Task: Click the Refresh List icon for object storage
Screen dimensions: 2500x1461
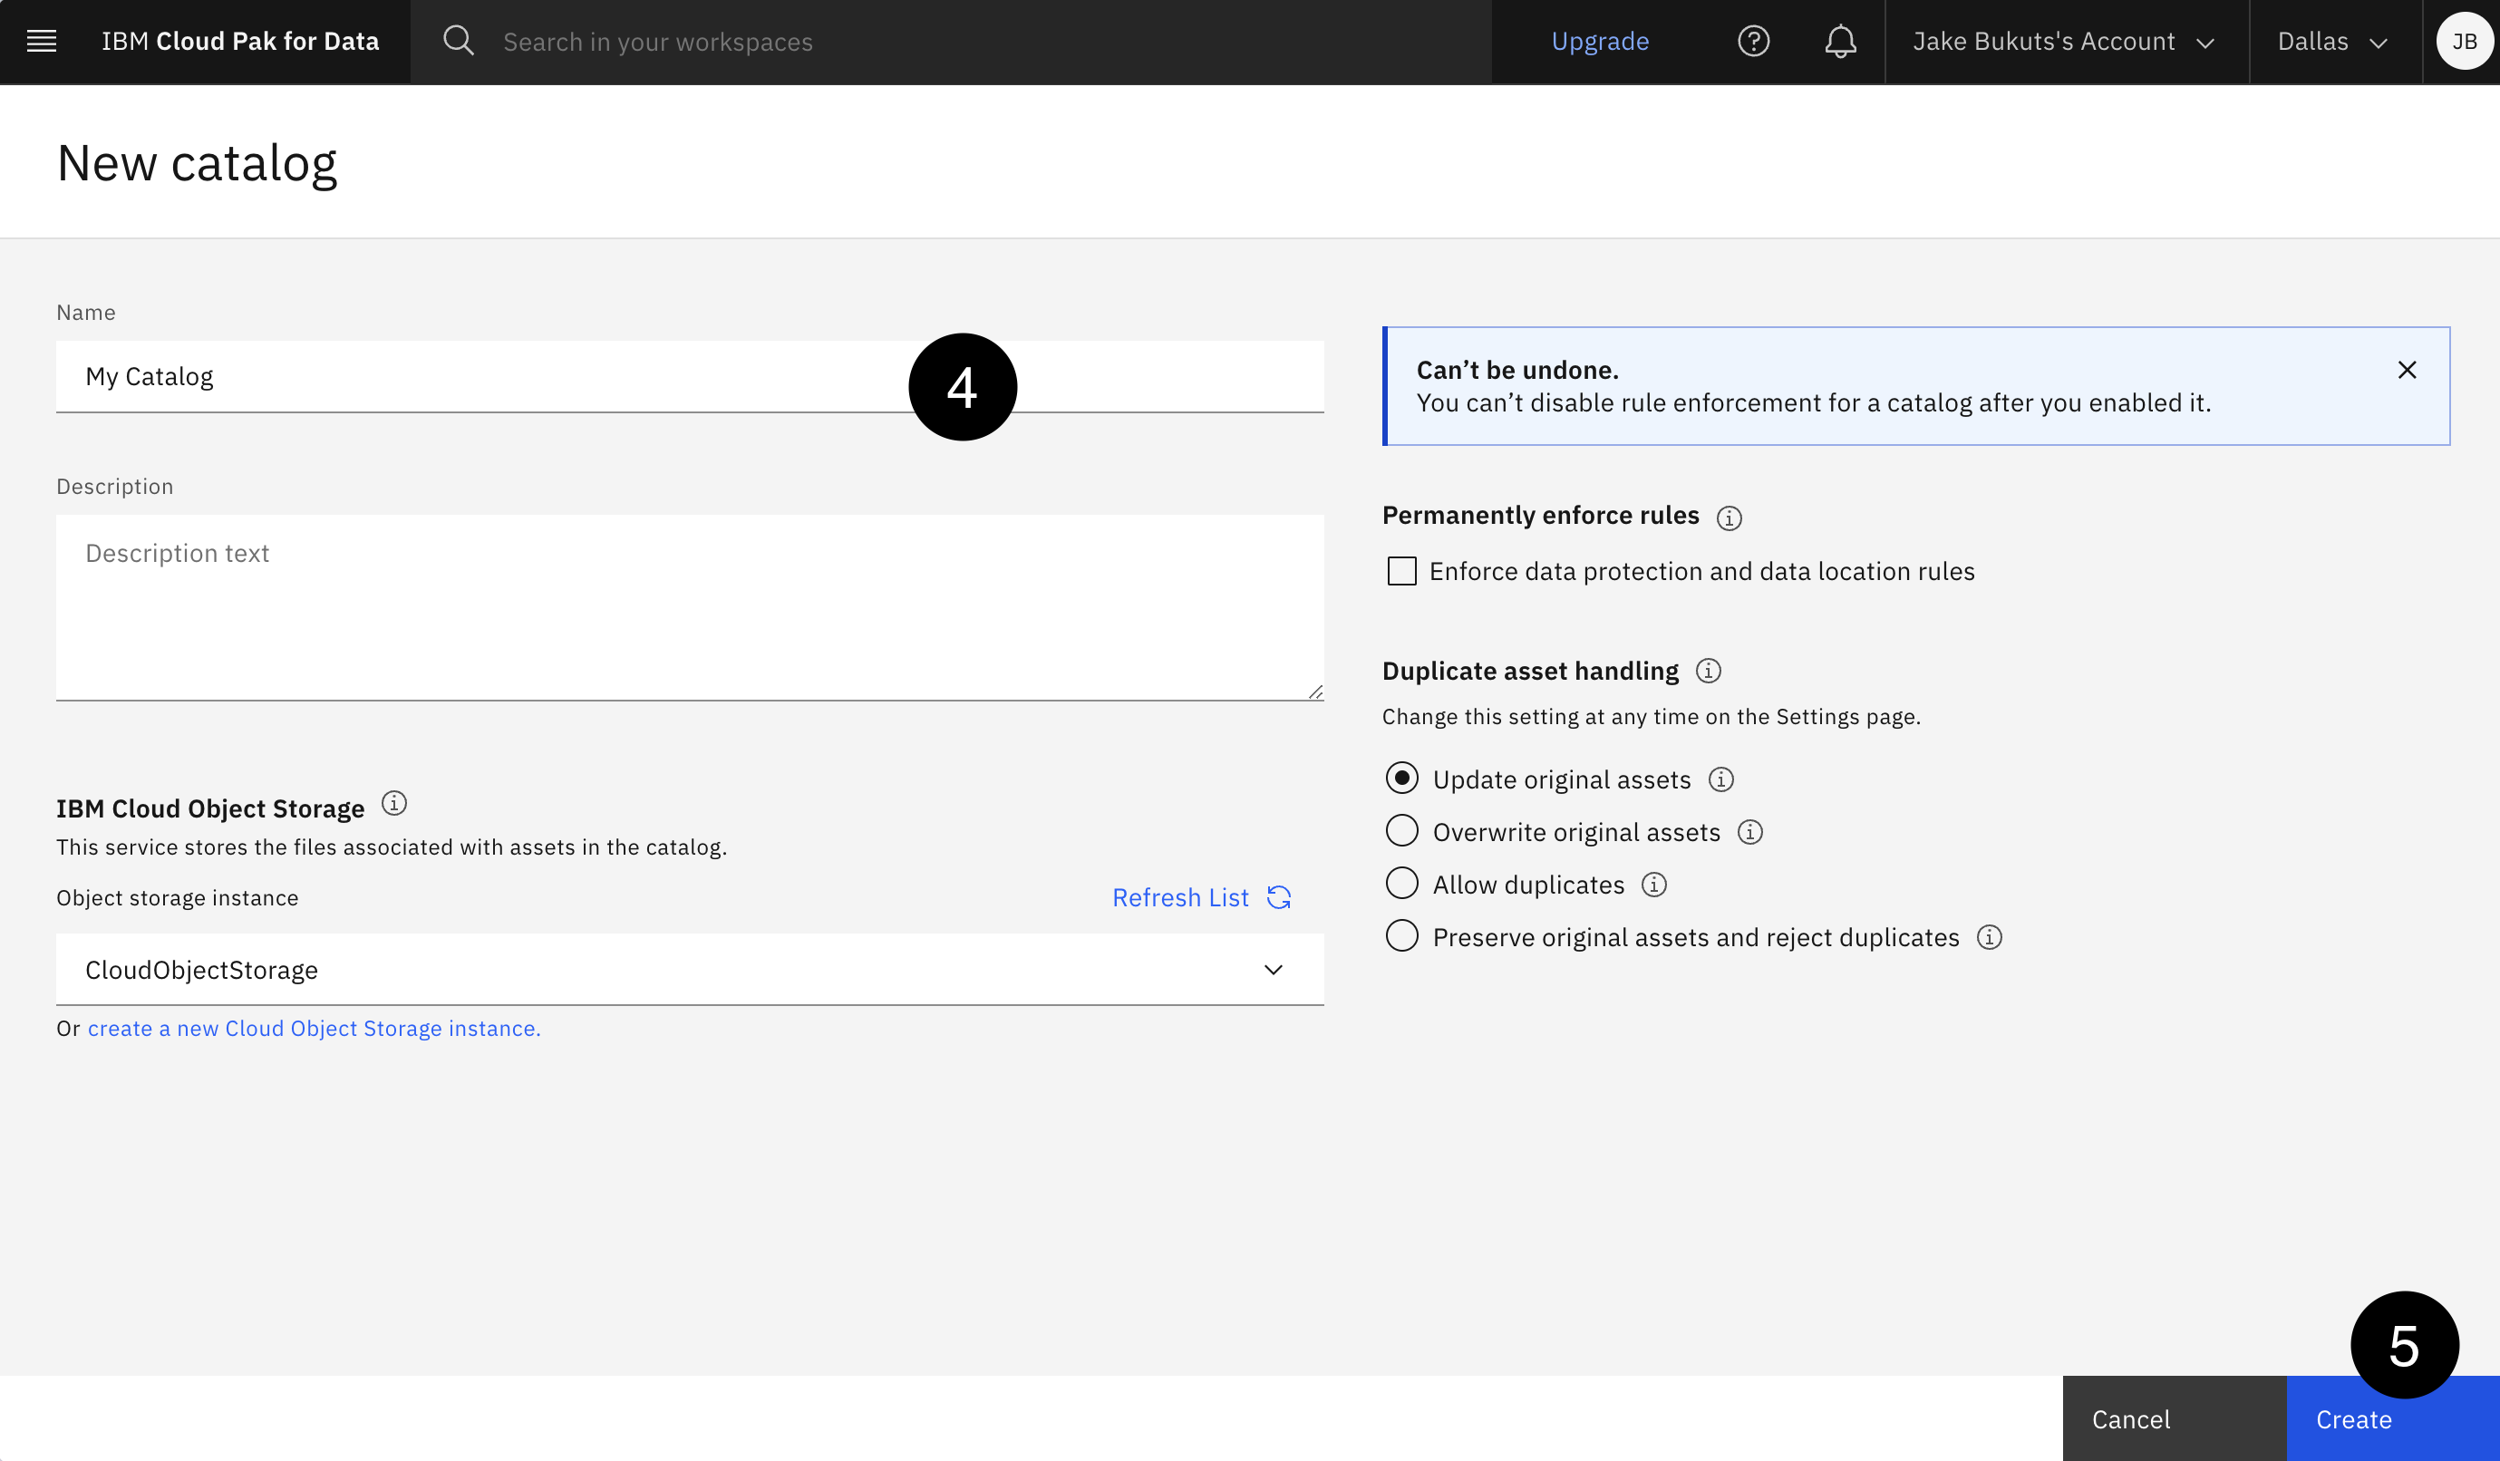Action: coord(1280,897)
